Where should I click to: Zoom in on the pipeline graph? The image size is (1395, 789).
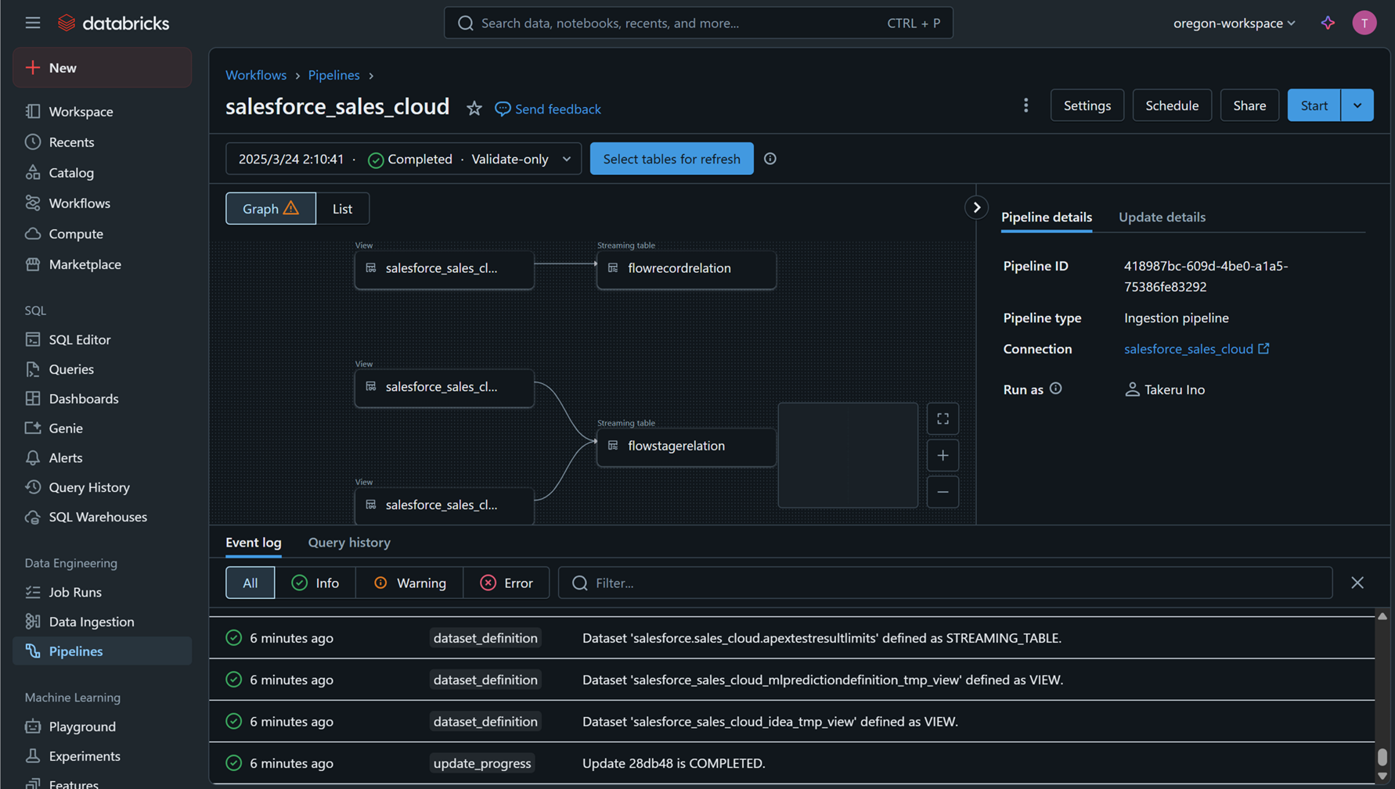click(x=943, y=455)
